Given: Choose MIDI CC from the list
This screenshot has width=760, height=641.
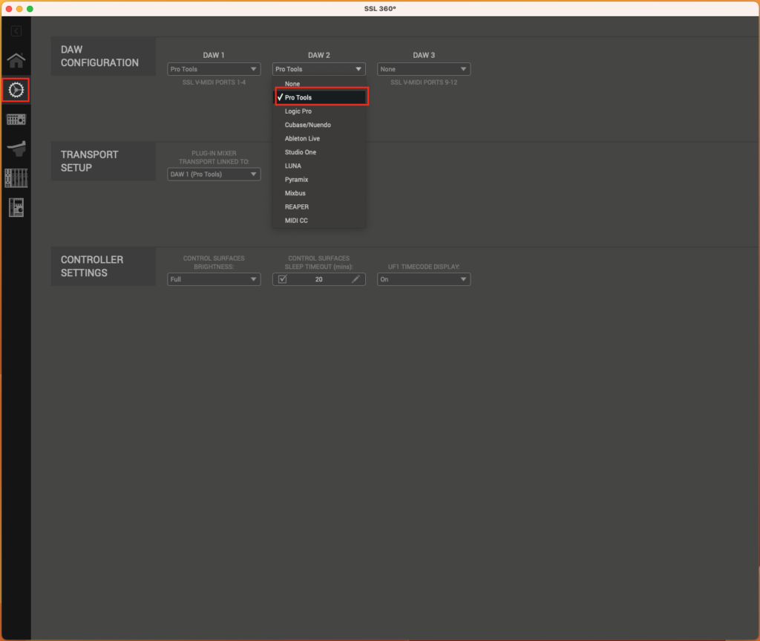Looking at the screenshot, I should pyautogui.click(x=319, y=221).
